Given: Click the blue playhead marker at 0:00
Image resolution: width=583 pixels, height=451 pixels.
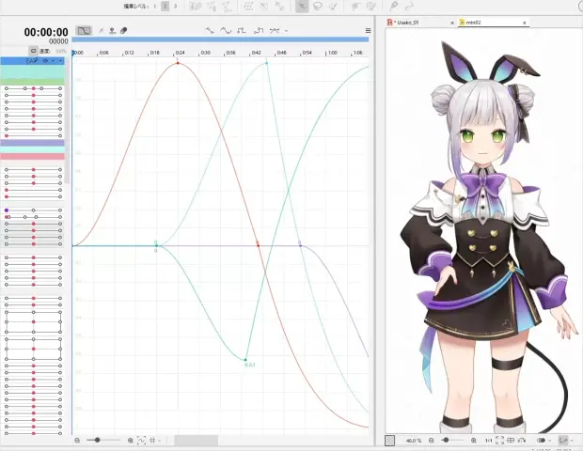Looking at the screenshot, I should pos(73,54).
